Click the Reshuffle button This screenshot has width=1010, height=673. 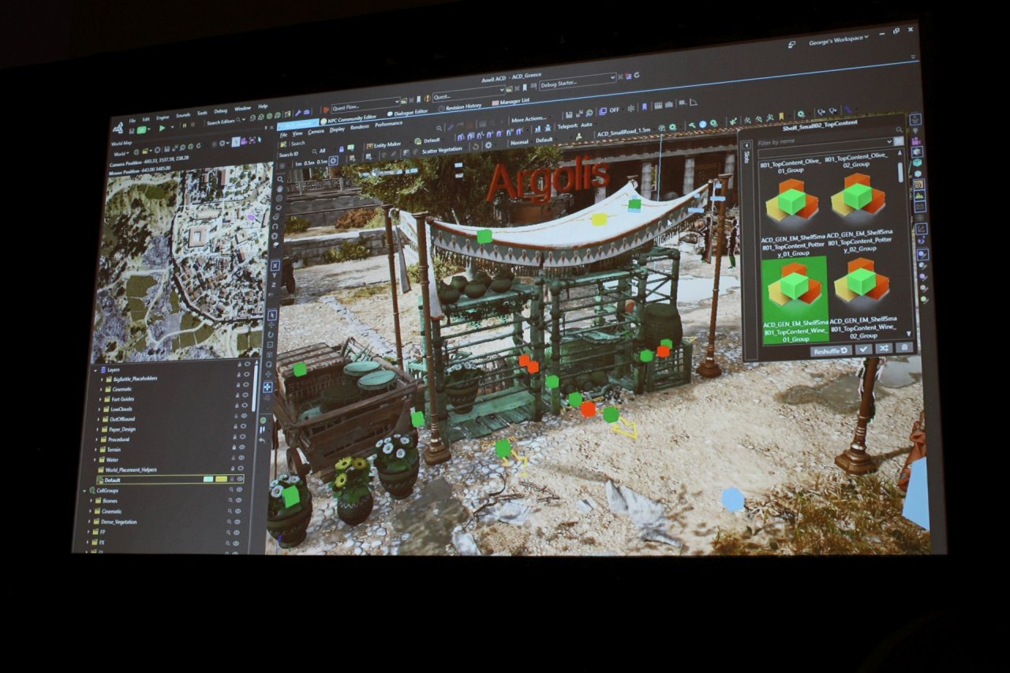pyautogui.click(x=830, y=350)
